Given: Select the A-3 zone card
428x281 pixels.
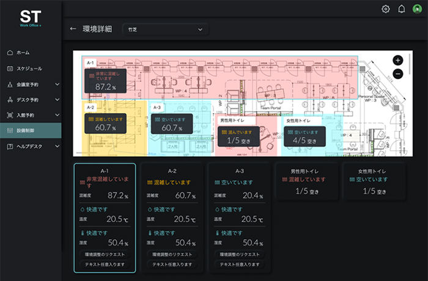Looking at the screenshot, I should click(240, 218).
